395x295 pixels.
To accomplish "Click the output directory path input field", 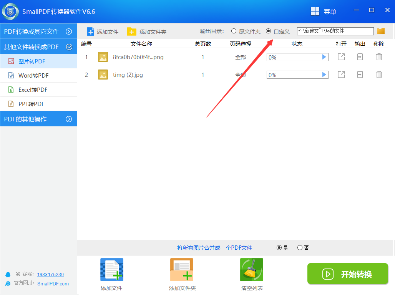I will tap(335, 31).
